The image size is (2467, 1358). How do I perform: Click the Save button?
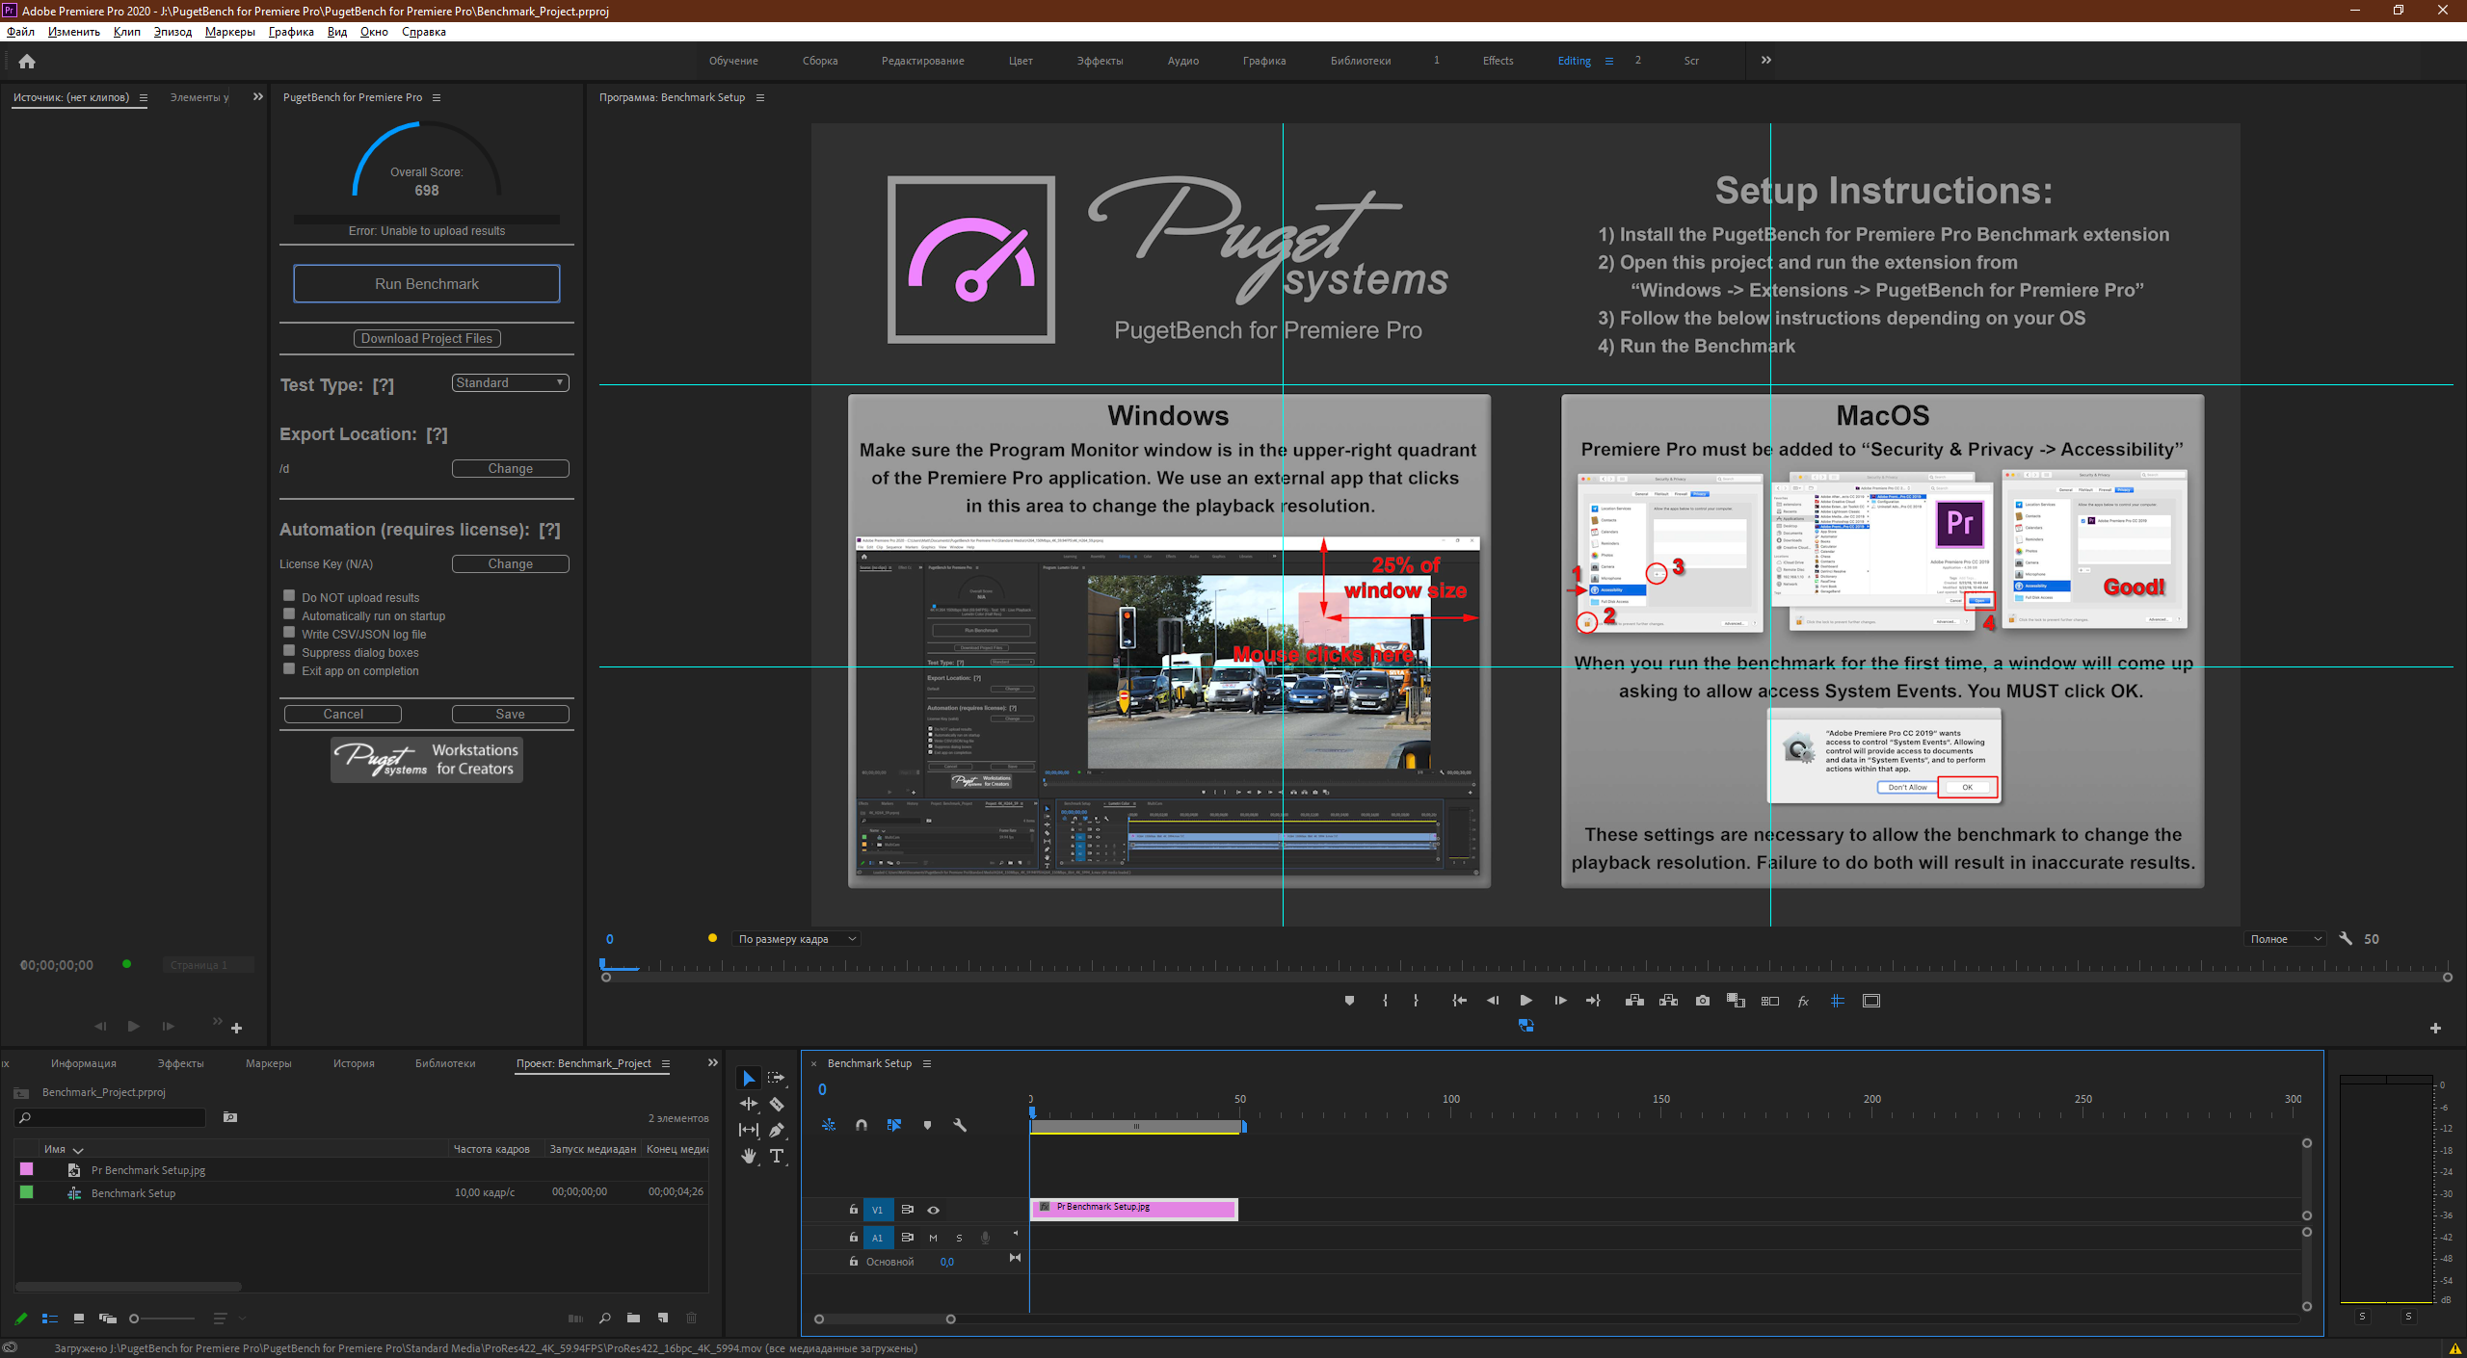(511, 714)
